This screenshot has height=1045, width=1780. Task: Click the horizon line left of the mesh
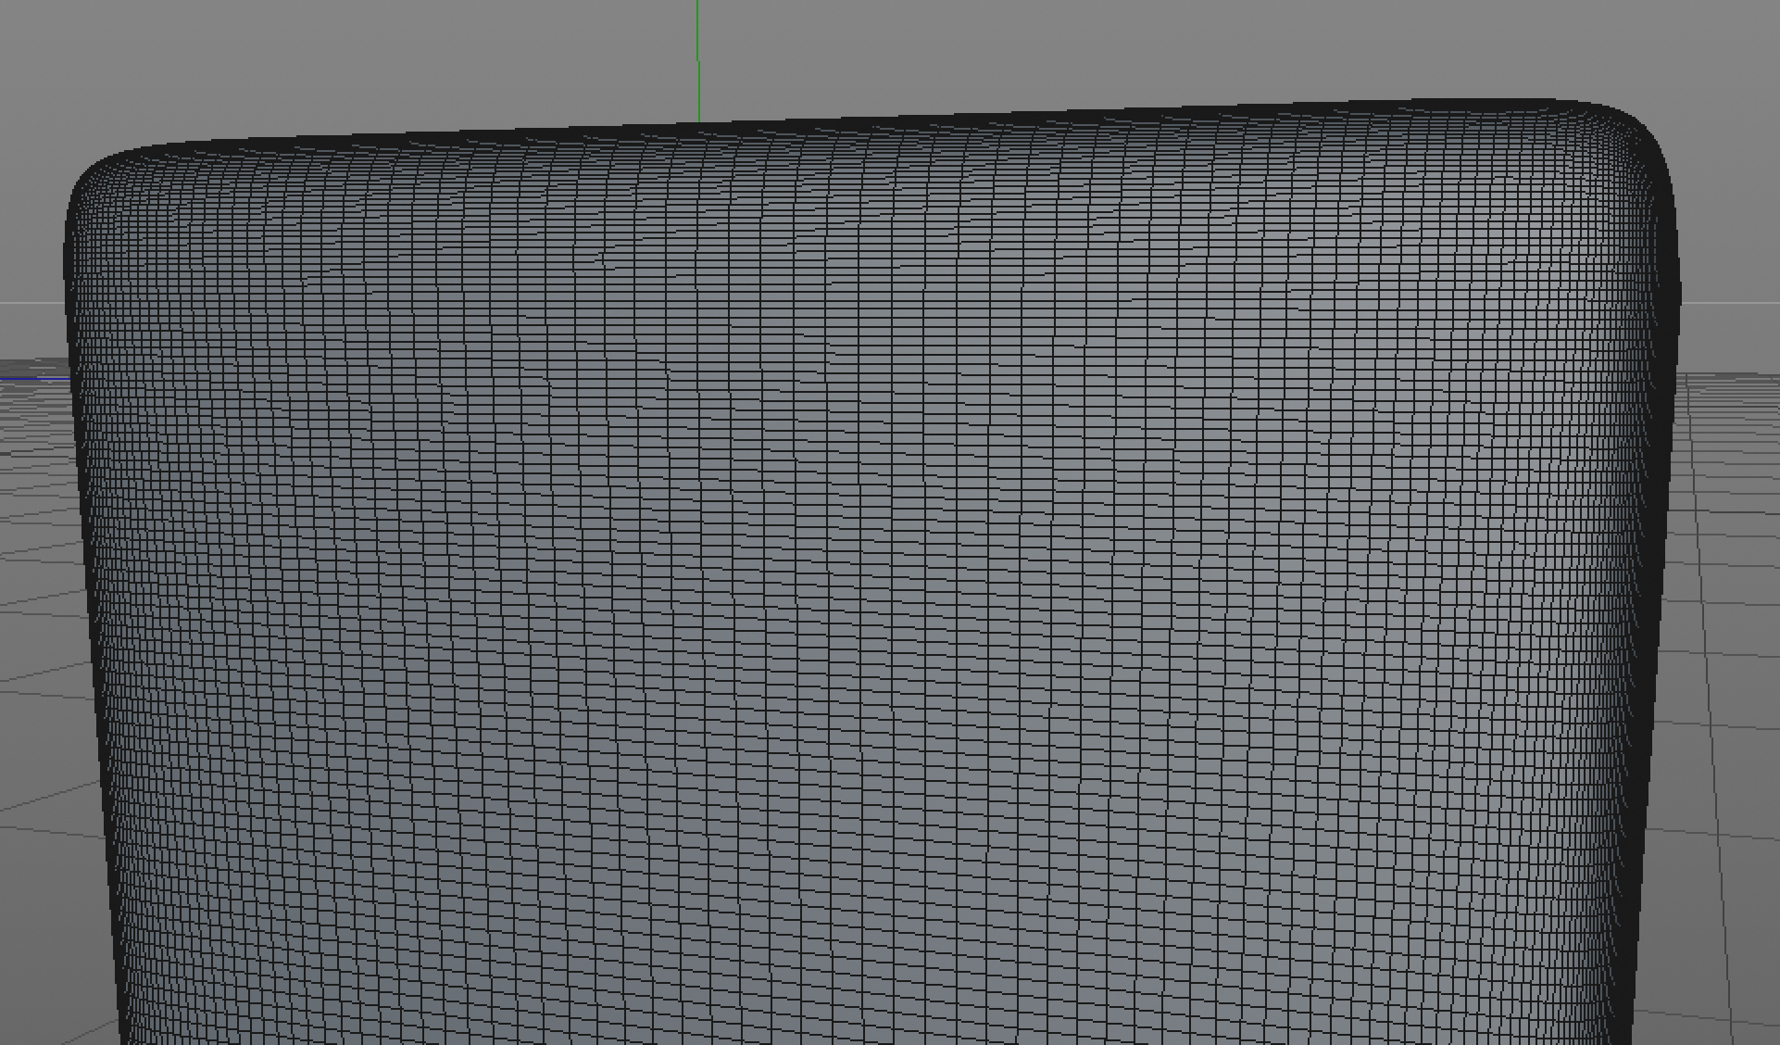(x=32, y=302)
